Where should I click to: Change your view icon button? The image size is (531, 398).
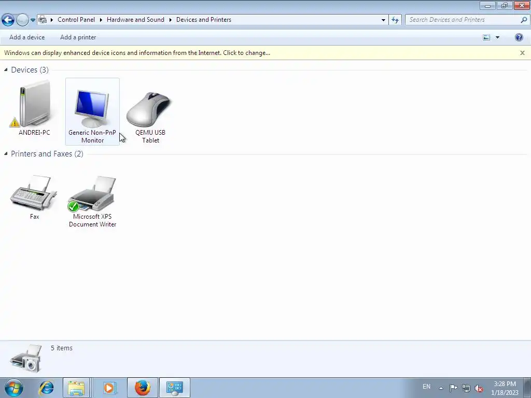[486, 37]
